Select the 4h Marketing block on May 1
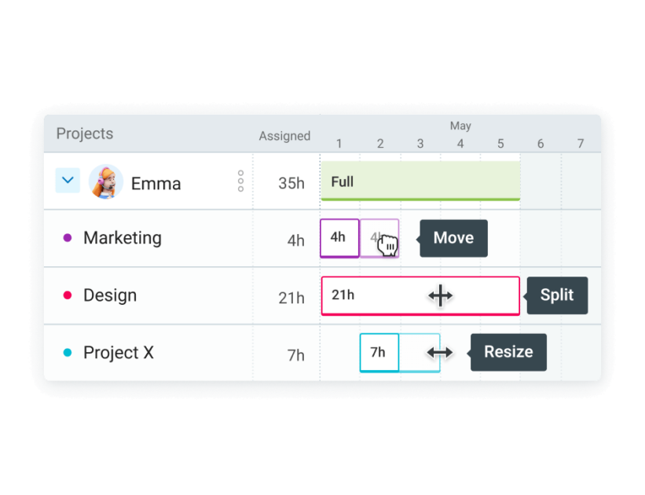The height and width of the screenshot is (495, 645). (339, 237)
